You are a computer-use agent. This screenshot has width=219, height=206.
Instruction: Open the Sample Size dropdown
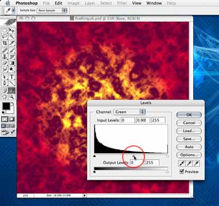(x=52, y=10)
